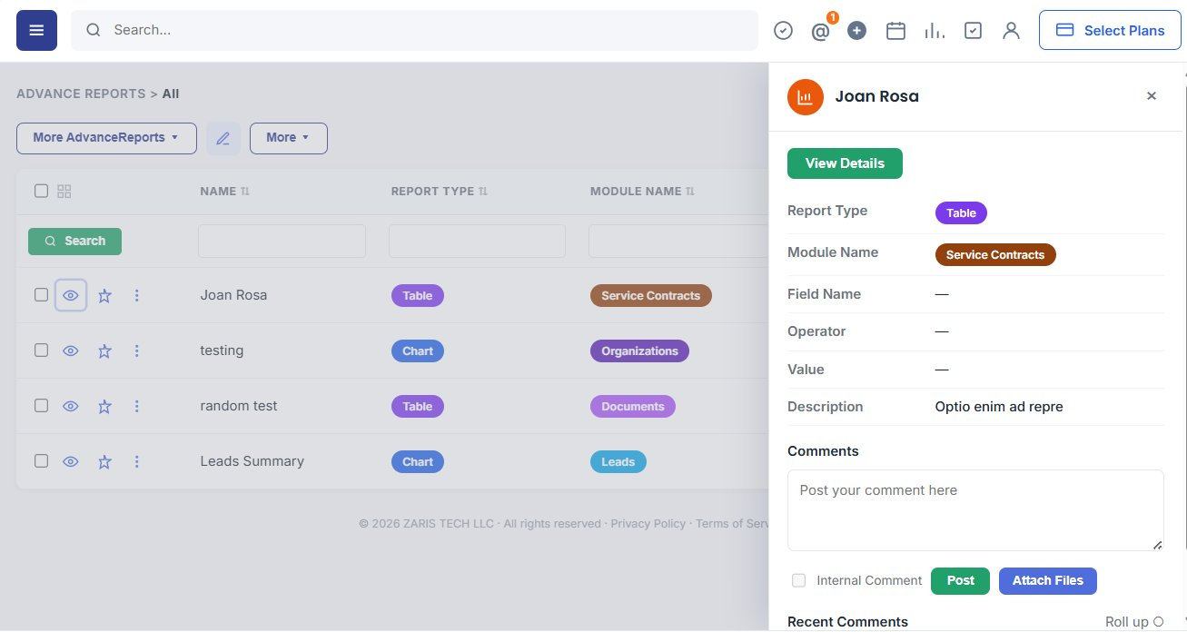Expand the More AdvanceReports dropdown

[x=106, y=138]
